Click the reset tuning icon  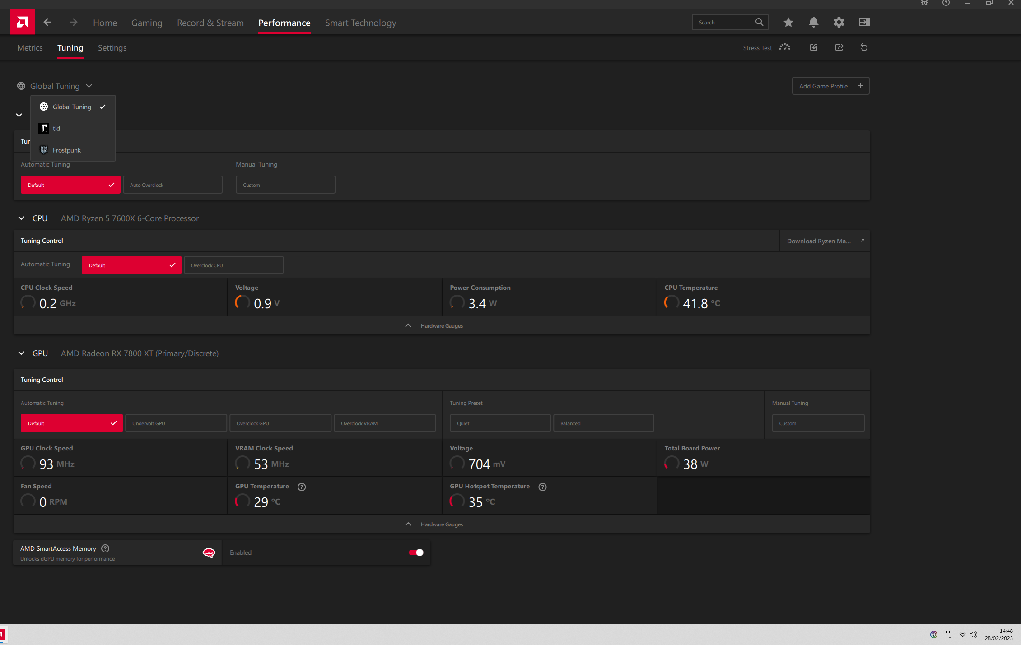(x=864, y=47)
